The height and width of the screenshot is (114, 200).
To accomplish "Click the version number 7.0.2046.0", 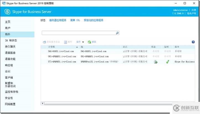I will pyautogui.click(x=178, y=13).
